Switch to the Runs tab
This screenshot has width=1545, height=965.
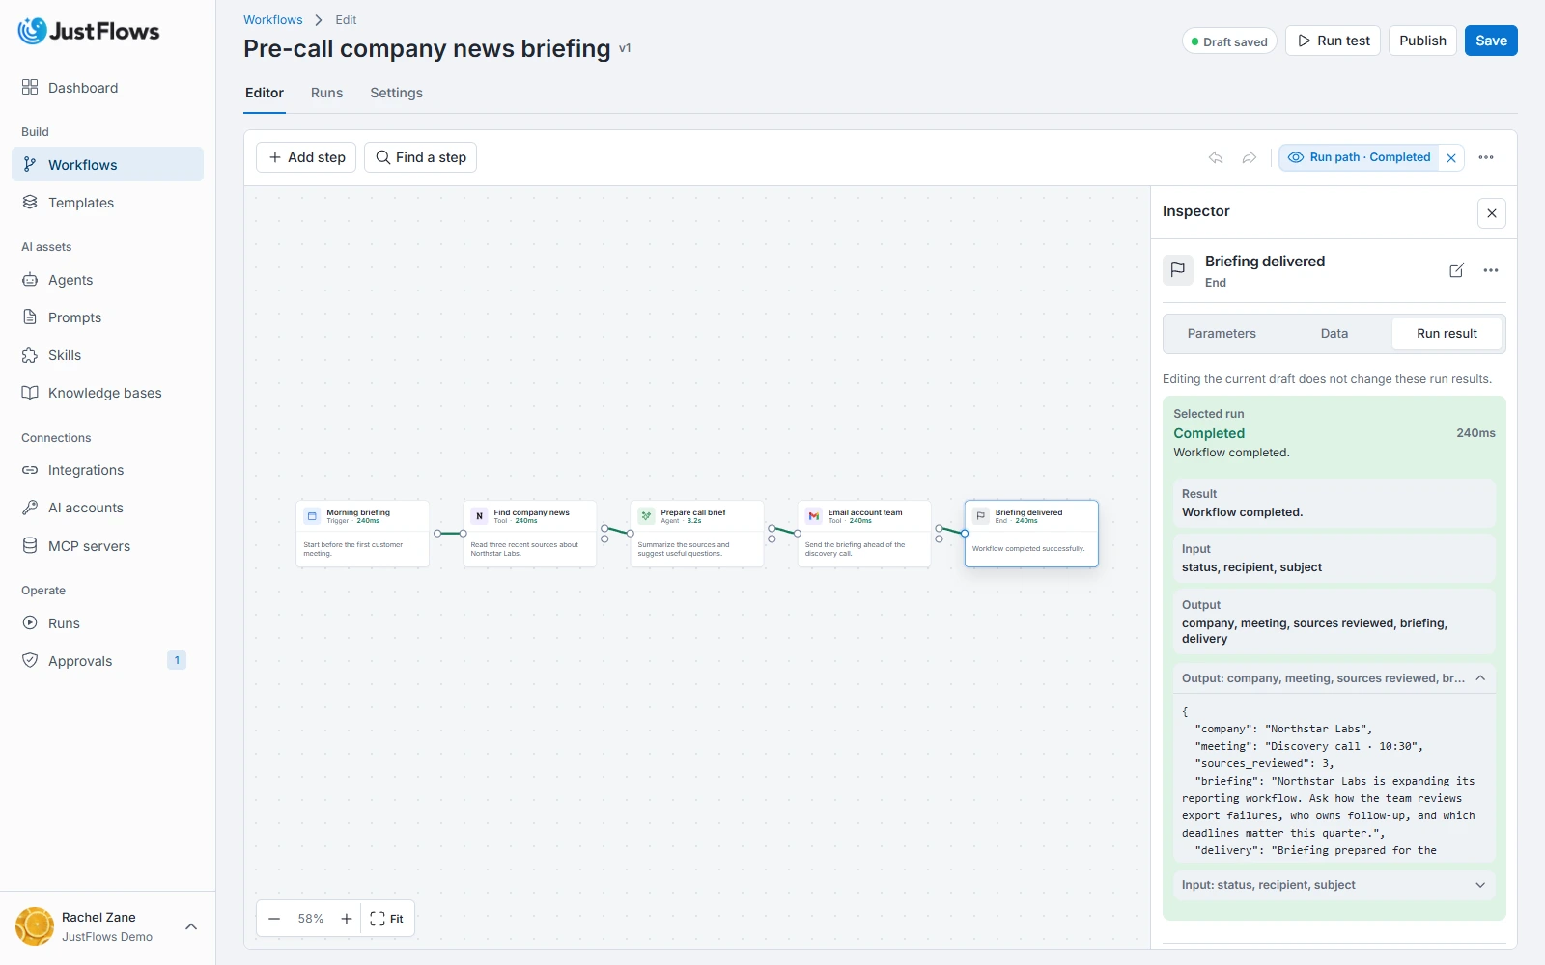(x=326, y=93)
